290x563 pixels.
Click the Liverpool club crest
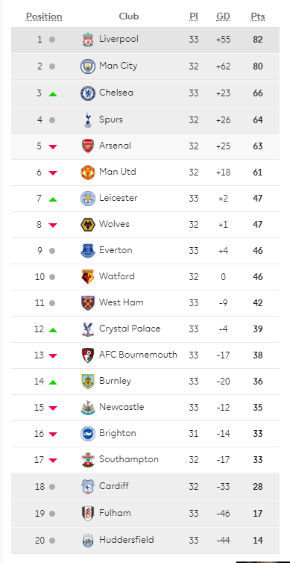point(88,40)
